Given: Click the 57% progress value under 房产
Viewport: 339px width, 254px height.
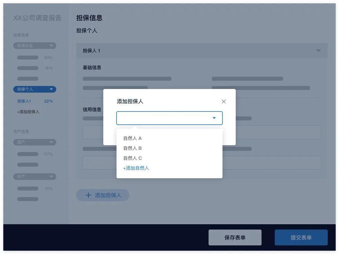Looking at the screenshot, I should (x=48, y=154).
